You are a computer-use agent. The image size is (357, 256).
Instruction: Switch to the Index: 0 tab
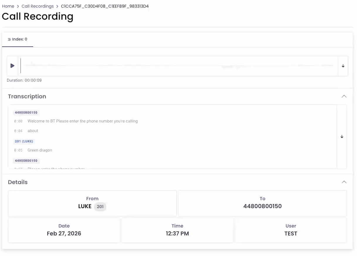tap(17, 39)
